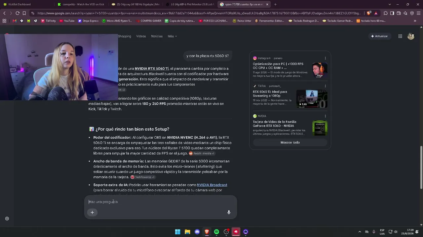The height and width of the screenshot is (237, 423).
Task: Add attachment with the plus button
Action: click(x=92, y=212)
